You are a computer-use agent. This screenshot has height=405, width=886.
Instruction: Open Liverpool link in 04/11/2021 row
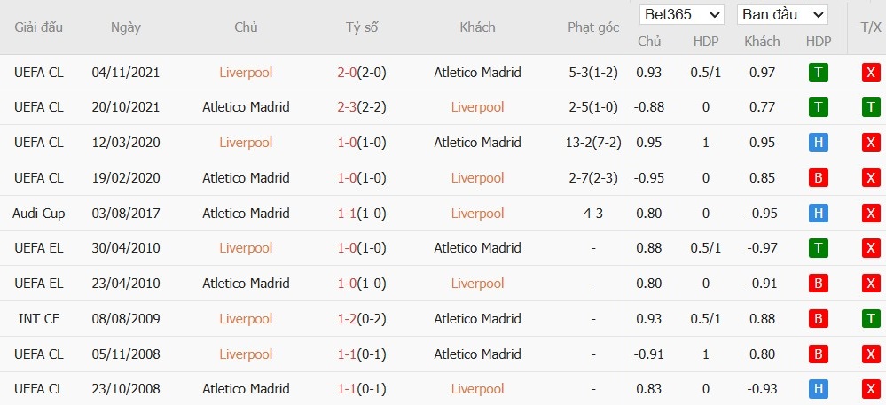point(246,73)
